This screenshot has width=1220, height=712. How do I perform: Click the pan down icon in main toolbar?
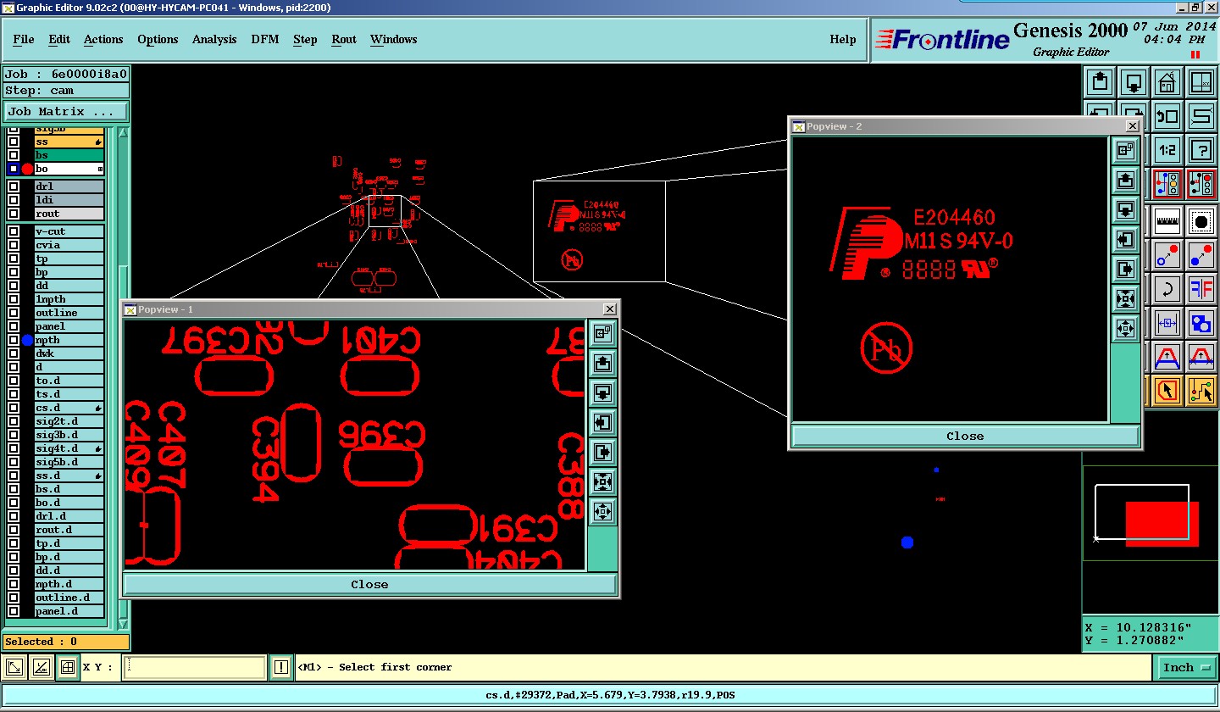coord(1134,82)
